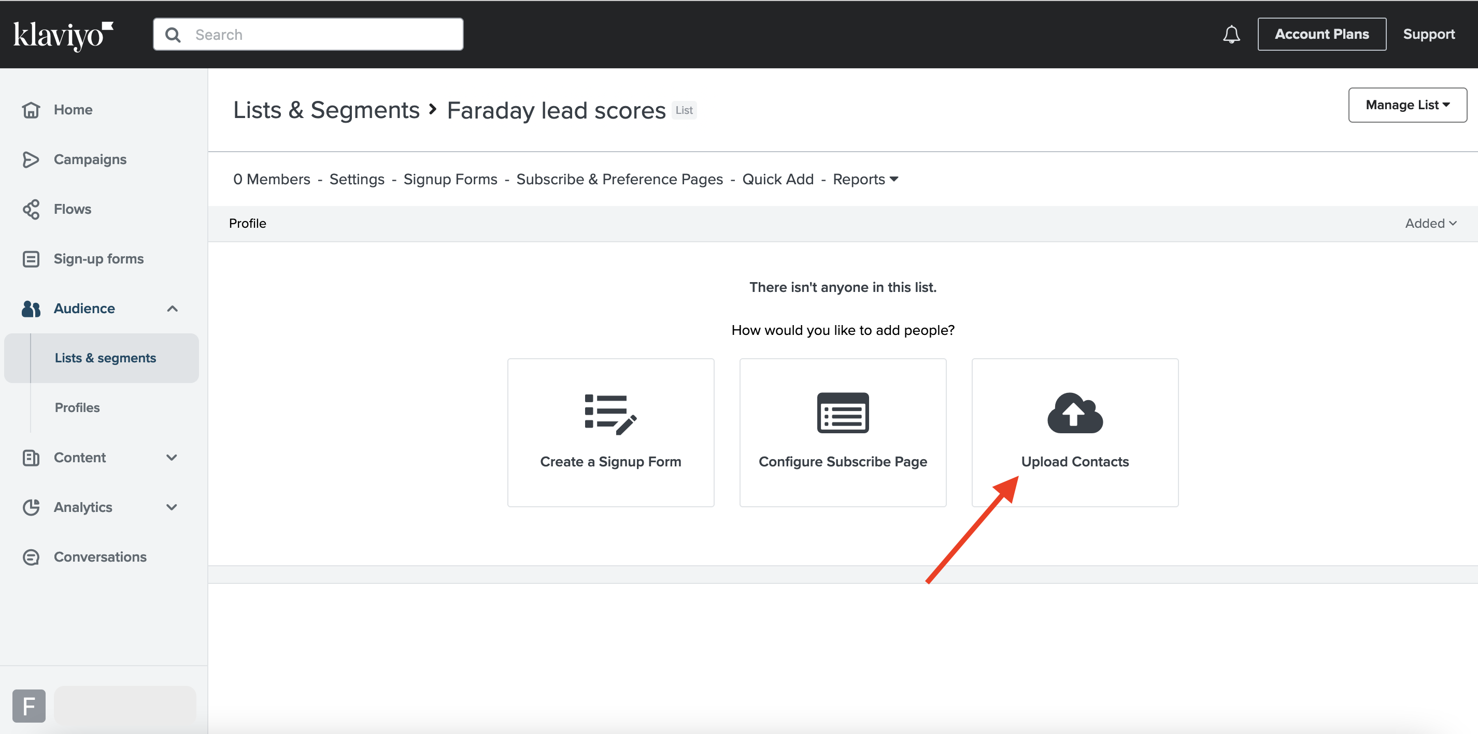This screenshot has height=734, width=1478.
Task: Open Sign-up forms section
Action: (x=98, y=259)
